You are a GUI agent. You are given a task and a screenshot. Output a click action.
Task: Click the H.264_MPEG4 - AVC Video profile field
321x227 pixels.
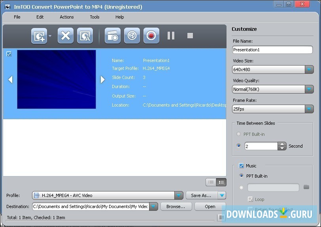tap(104, 195)
